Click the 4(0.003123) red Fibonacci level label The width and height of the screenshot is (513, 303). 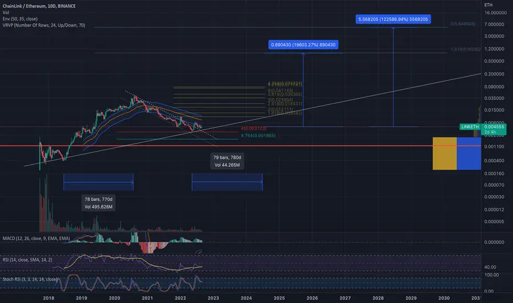pyautogui.click(x=254, y=128)
